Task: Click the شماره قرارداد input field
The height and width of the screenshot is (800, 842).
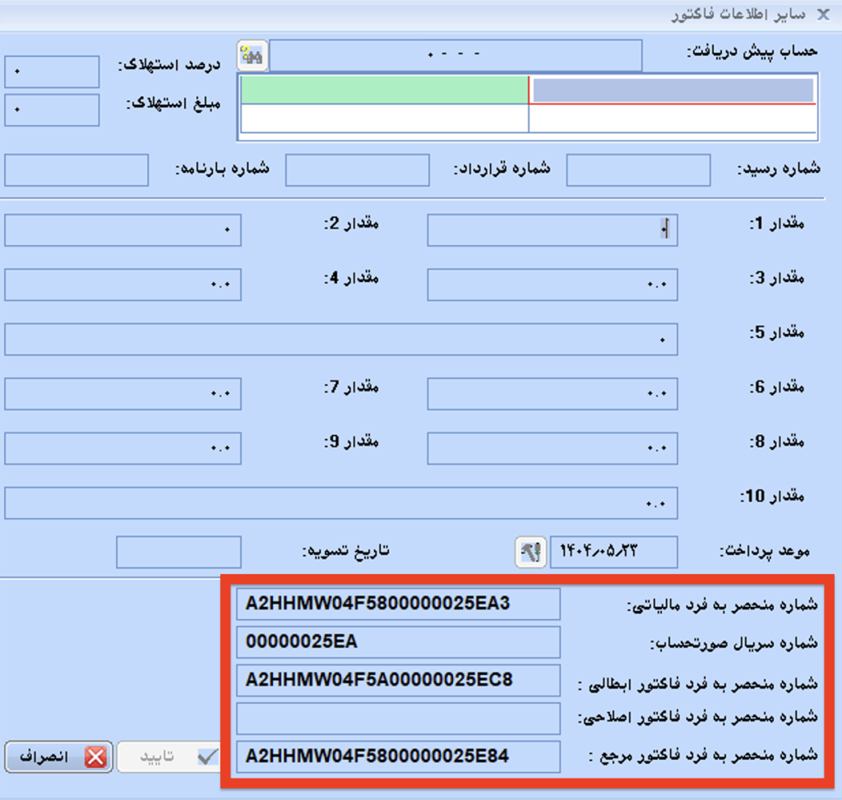Action: (358, 170)
